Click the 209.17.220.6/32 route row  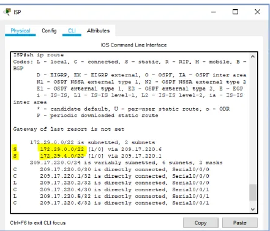[x=111, y=203]
